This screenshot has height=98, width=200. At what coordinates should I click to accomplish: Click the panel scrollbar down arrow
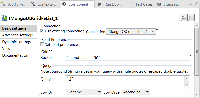(x=196, y=94)
